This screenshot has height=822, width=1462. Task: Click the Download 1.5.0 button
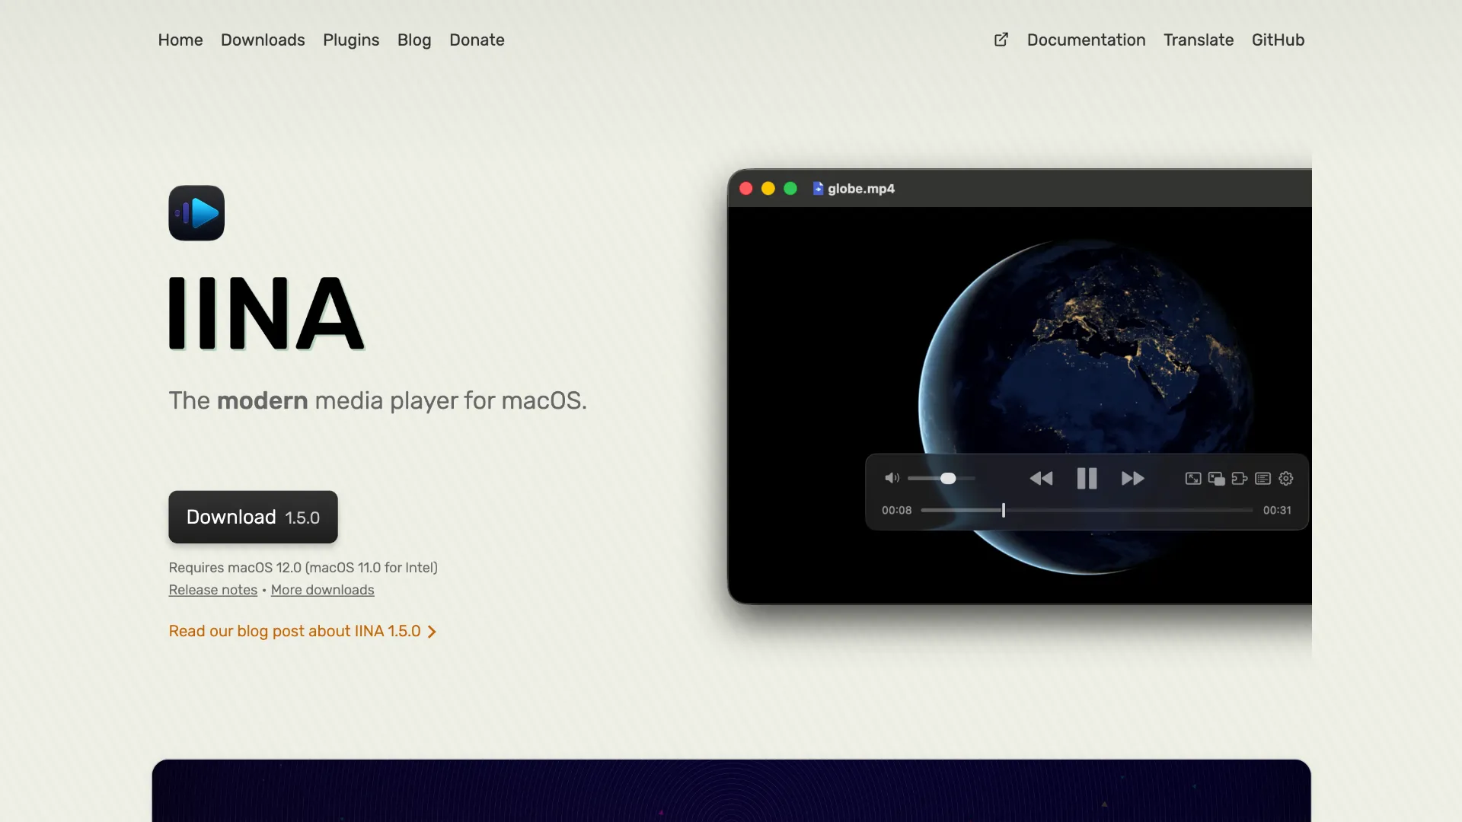(253, 517)
